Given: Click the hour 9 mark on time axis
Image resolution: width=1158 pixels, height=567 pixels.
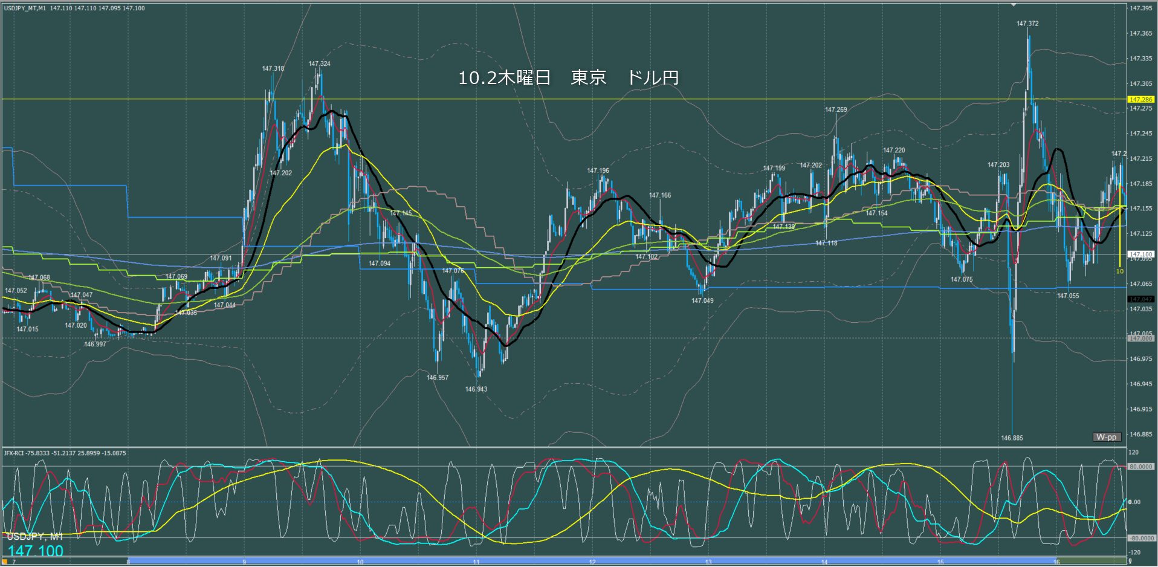Looking at the screenshot, I should pyautogui.click(x=244, y=562).
